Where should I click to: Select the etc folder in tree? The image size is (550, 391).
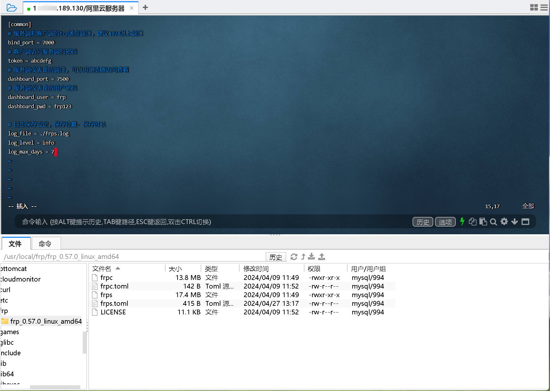(x=4, y=300)
